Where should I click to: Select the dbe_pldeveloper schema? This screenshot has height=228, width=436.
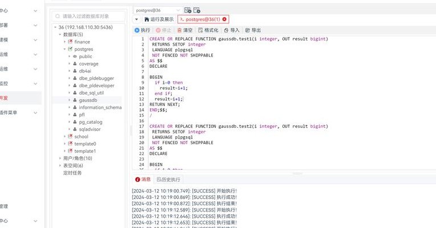tap(96, 85)
